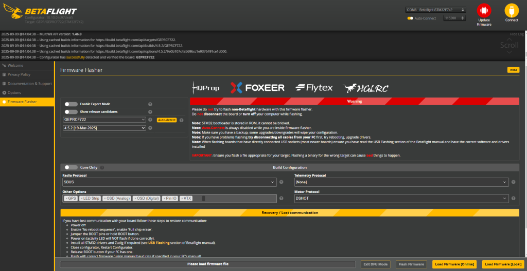Click the Flash Firmware button

pos(411,264)
